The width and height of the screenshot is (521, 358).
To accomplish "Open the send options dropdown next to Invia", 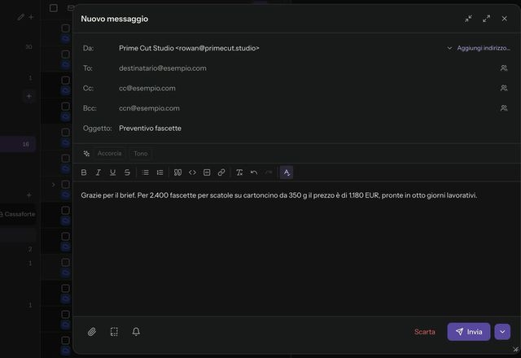I will (x=502, y=332).
